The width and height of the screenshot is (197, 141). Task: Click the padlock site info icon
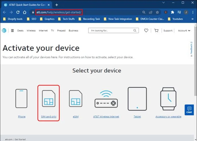[x=33, y=12]
